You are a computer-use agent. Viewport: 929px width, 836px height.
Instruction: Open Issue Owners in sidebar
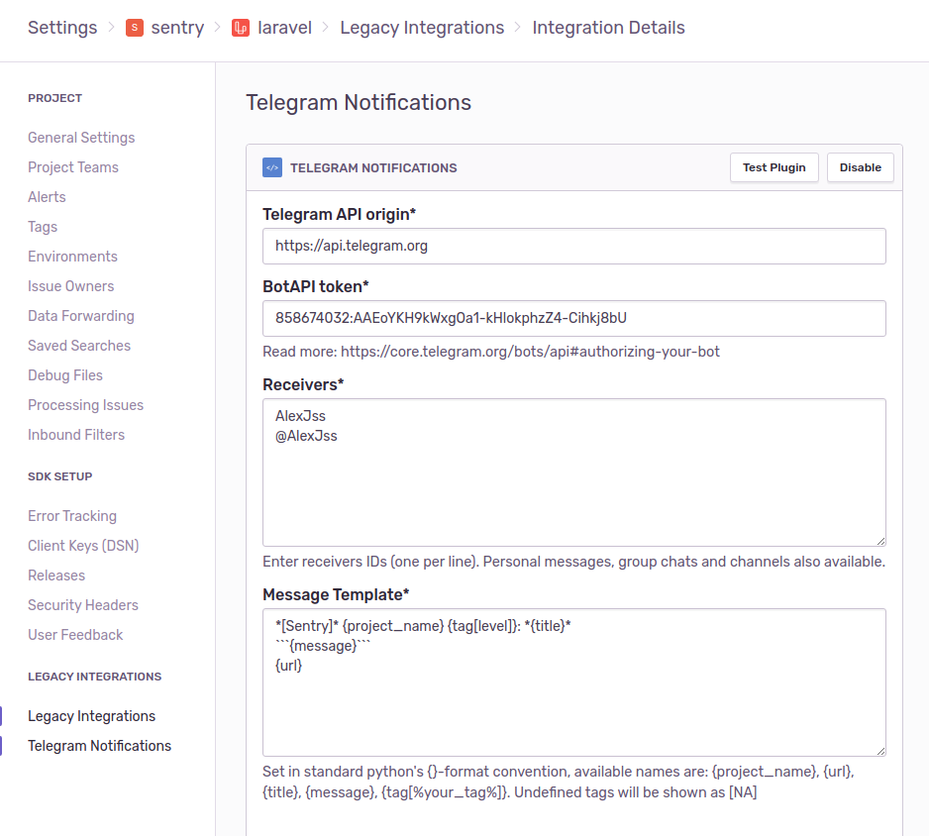[x=70, y=286]
